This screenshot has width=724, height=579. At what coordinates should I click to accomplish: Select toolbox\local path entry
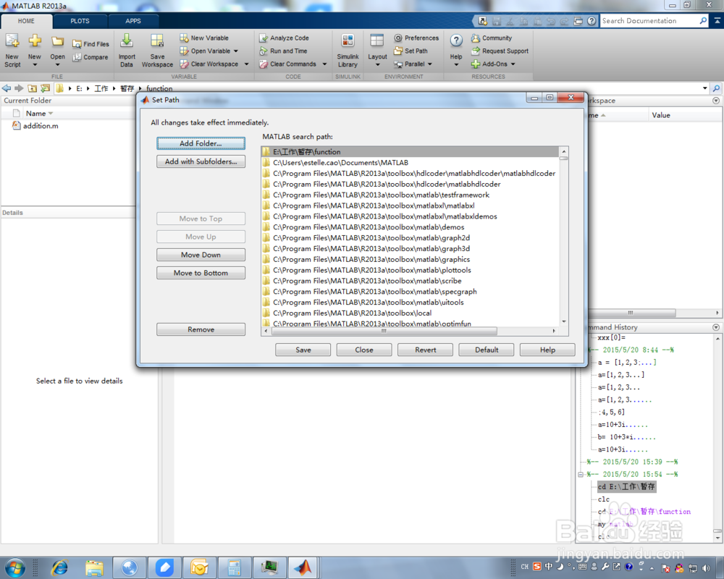pyautogui.click(x=410, y=313)
